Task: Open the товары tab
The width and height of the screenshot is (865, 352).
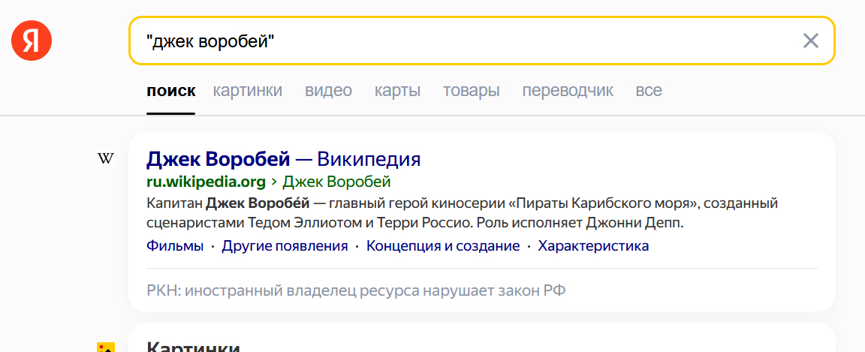Action: pyautogui.click(x=471, y=91)
